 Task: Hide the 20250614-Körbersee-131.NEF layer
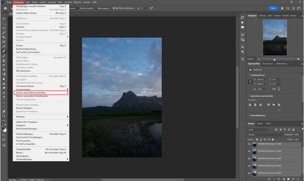click(x=249, y=144)
